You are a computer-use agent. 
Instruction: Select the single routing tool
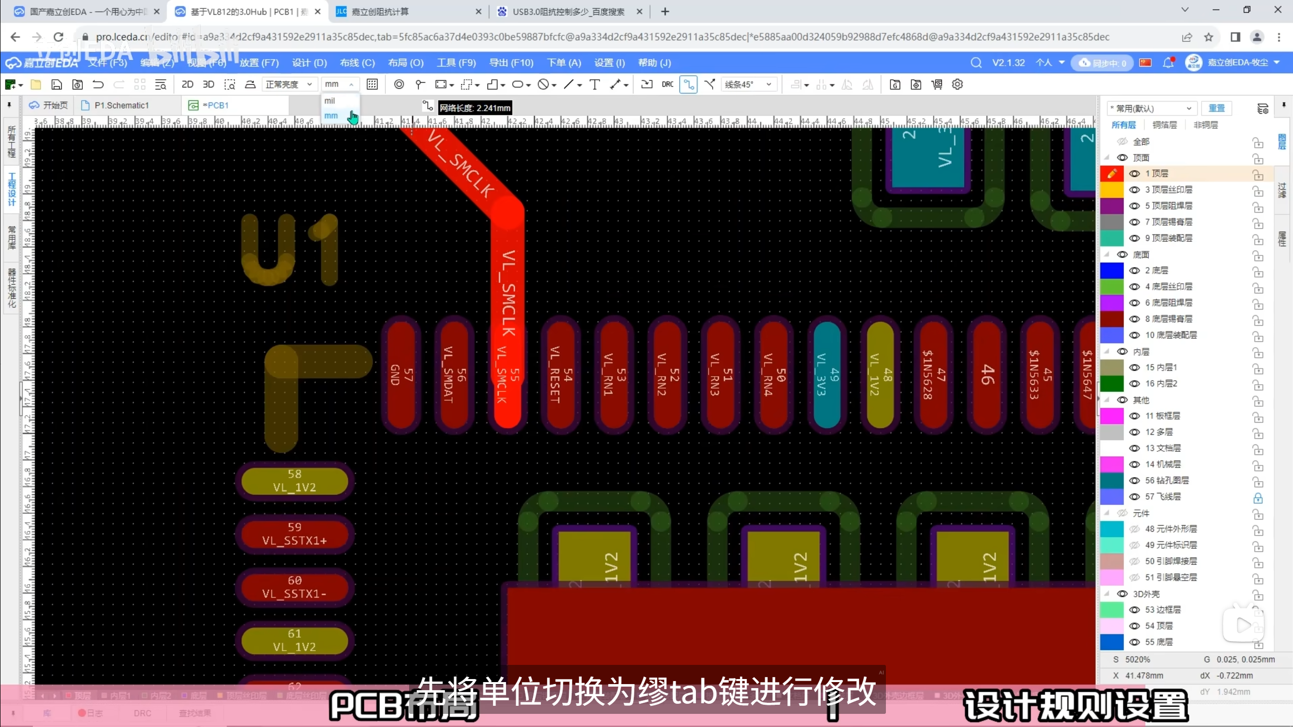(688, 84)
